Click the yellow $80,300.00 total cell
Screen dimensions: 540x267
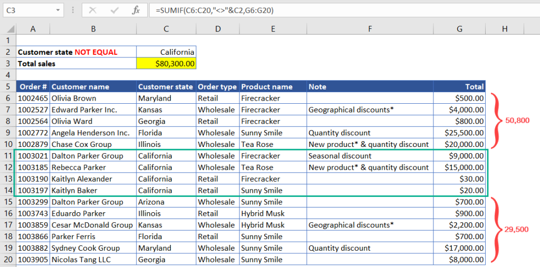coord(166,63)
